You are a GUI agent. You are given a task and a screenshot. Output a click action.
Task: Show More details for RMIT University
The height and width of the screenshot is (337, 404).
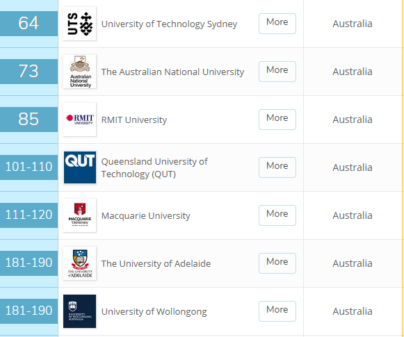point(277,120)
